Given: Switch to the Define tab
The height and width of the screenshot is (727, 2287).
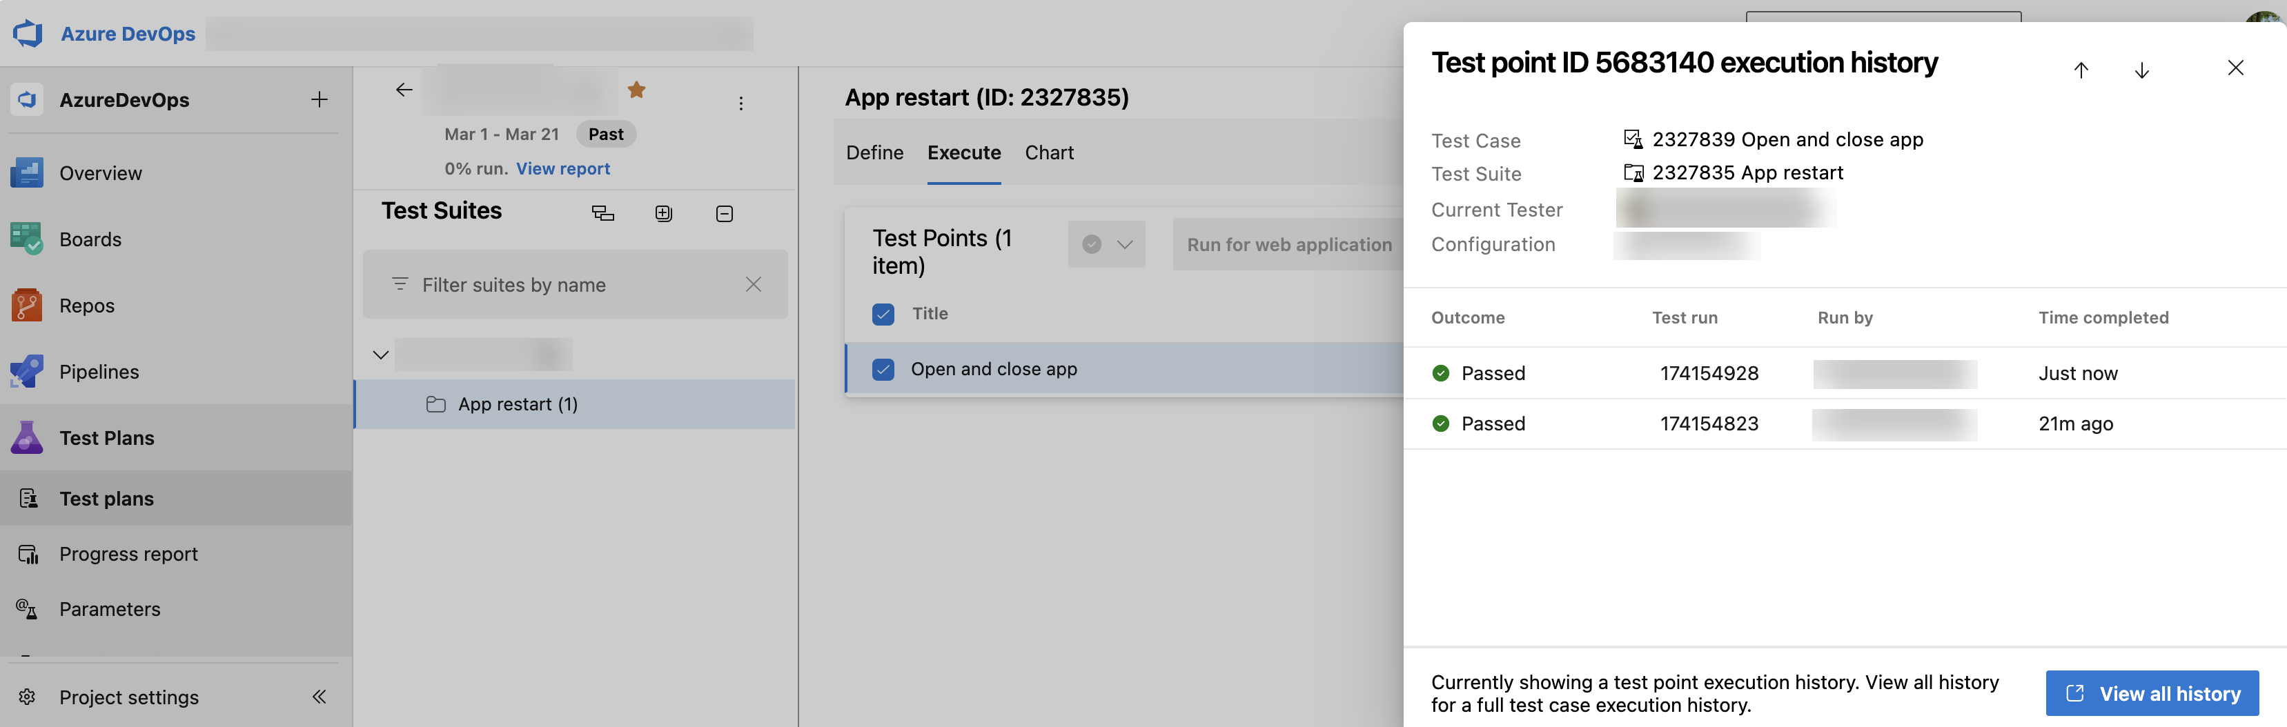Looking at the screenshot, I should [x=874, y=152].
